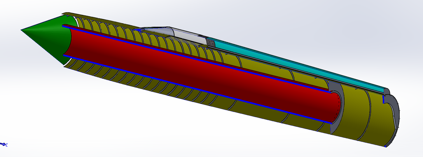Select the mesh-textured patch behind the canopy

(211, 42)
